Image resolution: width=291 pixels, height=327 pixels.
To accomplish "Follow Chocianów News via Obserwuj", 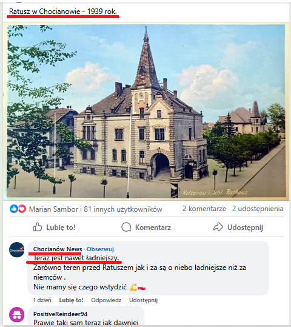I will tap(100, 249).
